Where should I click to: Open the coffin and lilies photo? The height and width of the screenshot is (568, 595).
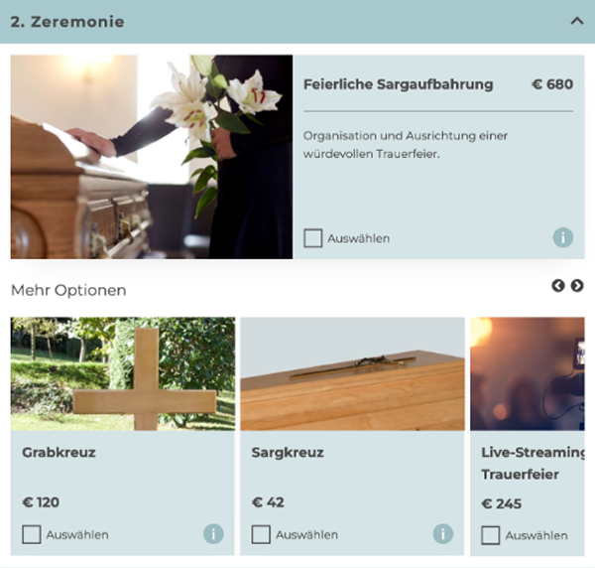coord(152,157)
